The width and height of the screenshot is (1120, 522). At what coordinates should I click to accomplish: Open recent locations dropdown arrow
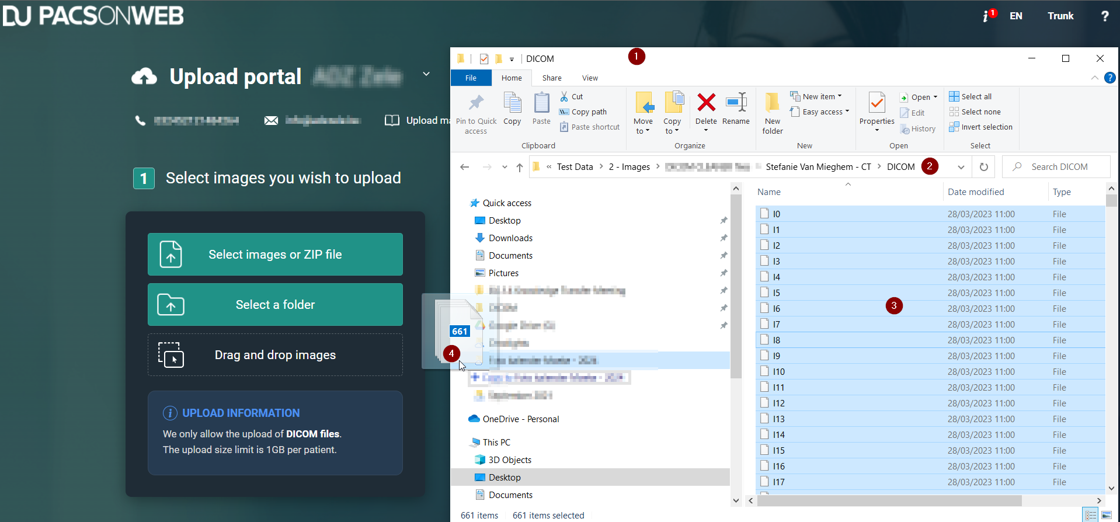pos(505,167)
